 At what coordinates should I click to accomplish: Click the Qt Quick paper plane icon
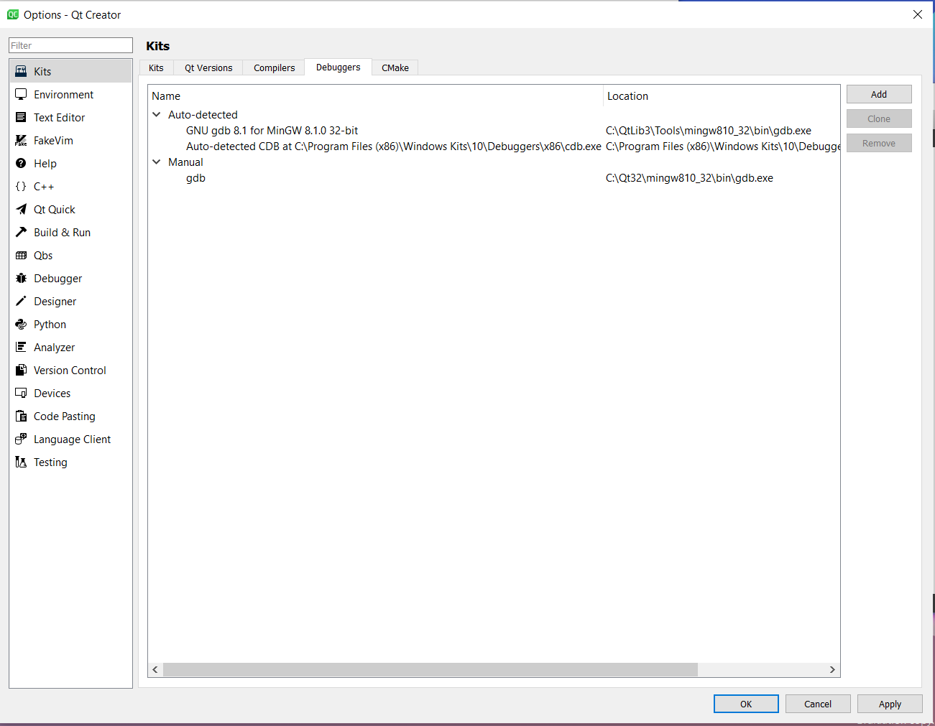click(21, 210)
